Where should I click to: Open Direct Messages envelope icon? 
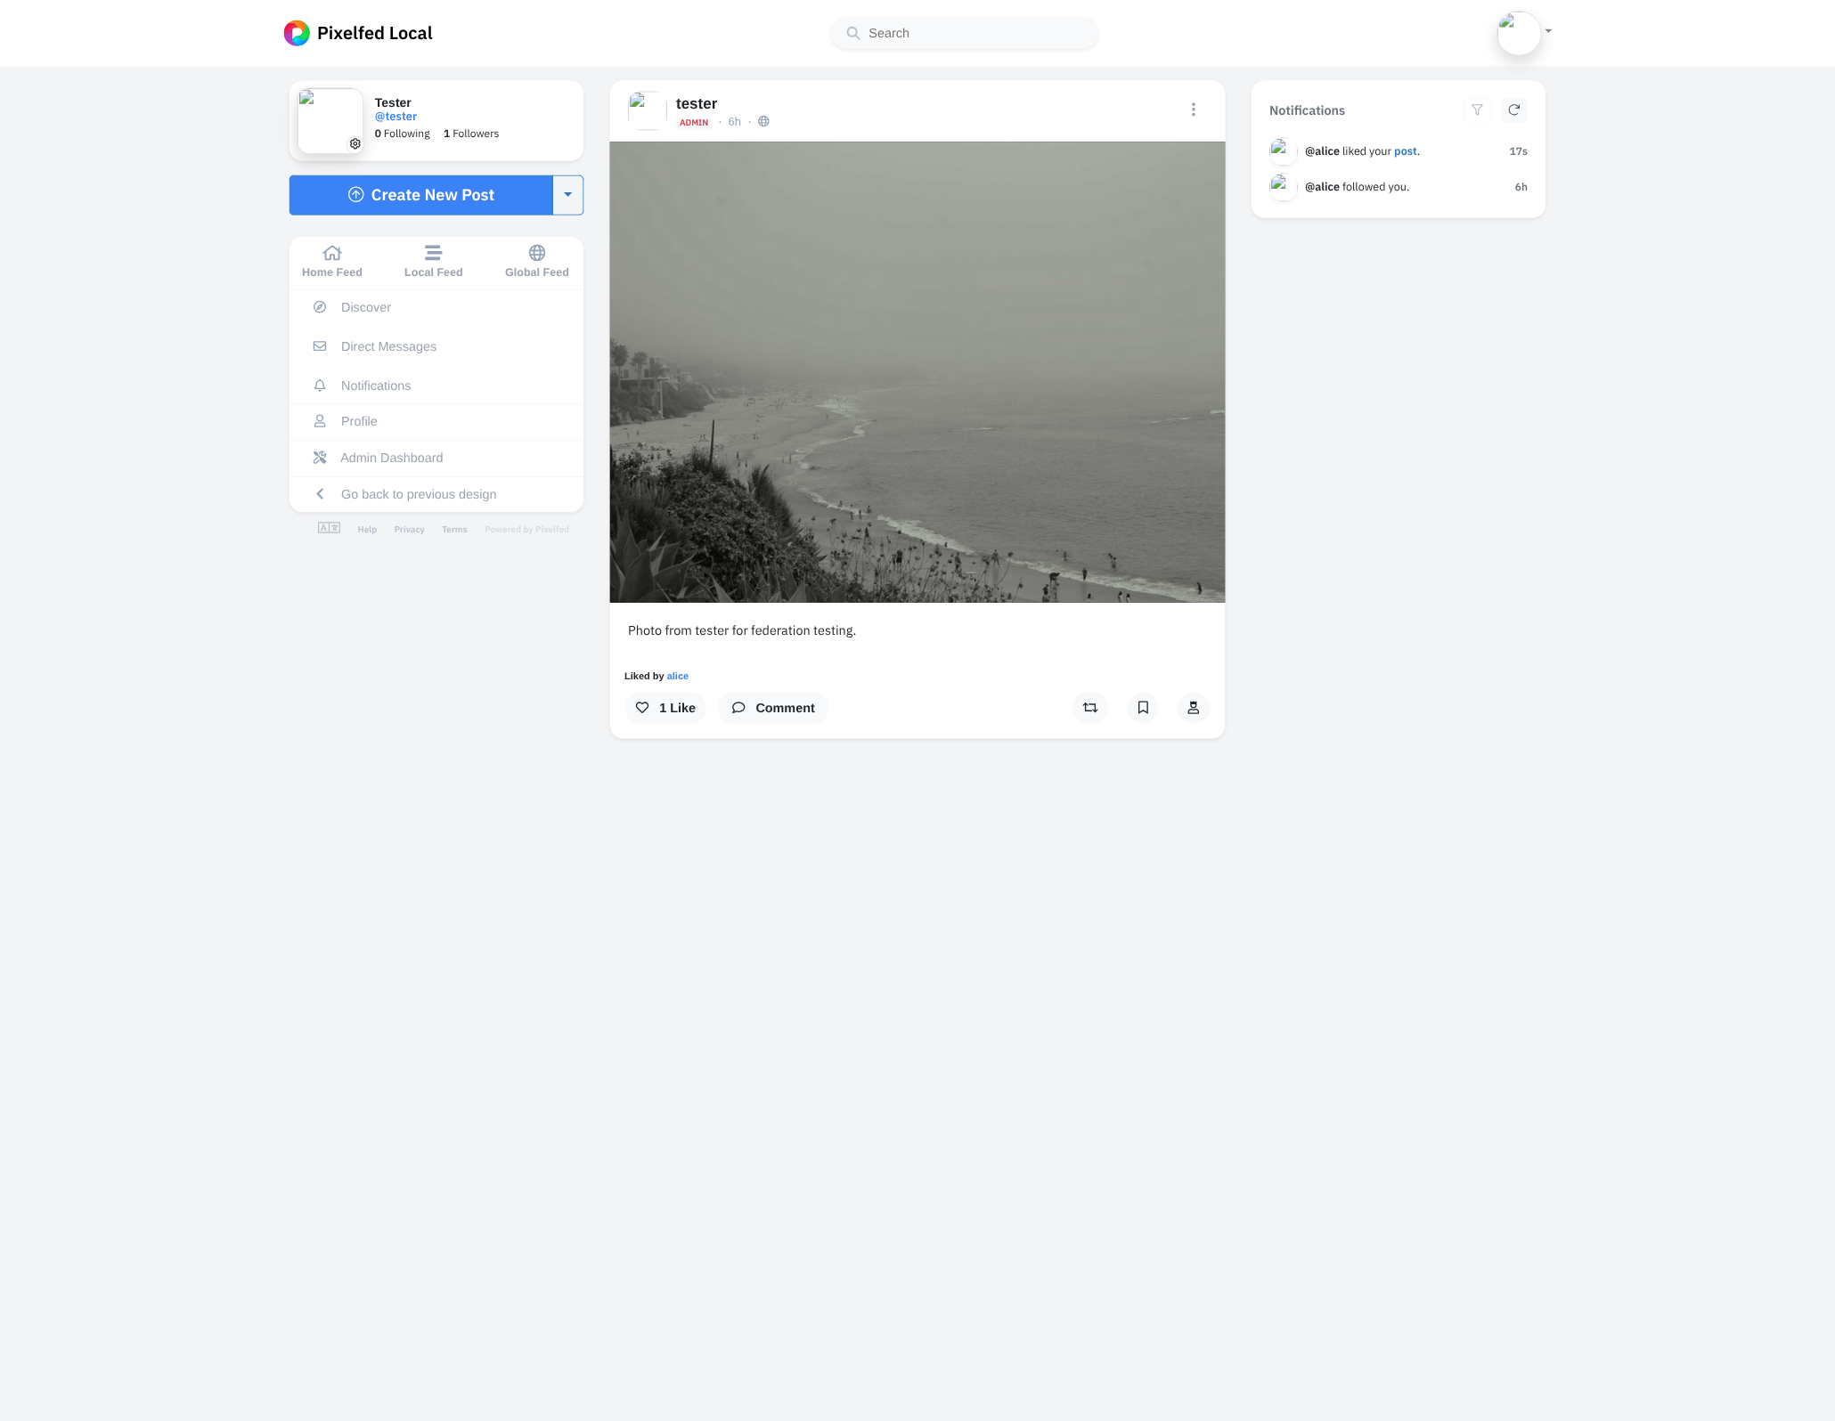tap(320, 345)
